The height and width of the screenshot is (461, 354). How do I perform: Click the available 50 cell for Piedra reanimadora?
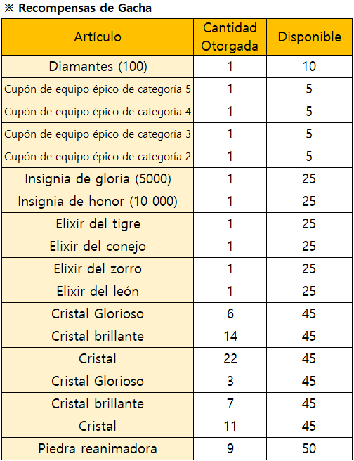tap(309, 448)
